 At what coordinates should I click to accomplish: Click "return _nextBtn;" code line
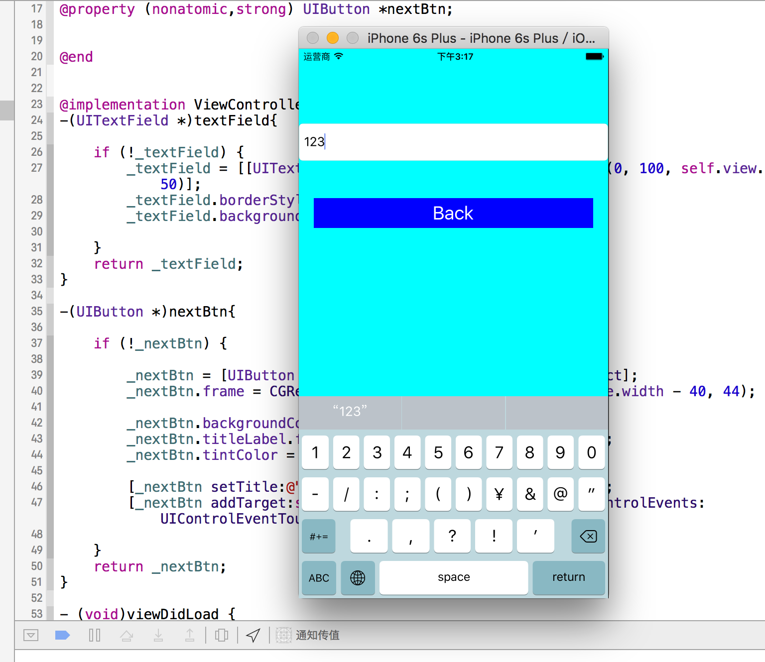[160, 566]
